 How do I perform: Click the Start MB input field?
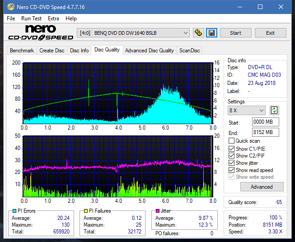pyautogui.click(x=266, y=122)
